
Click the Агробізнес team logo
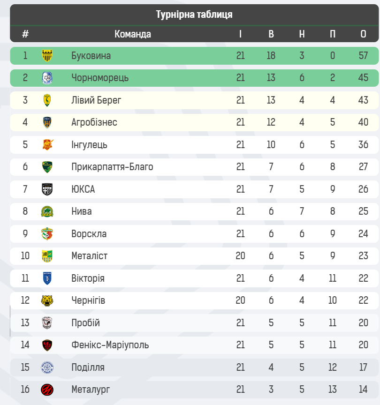47,122
